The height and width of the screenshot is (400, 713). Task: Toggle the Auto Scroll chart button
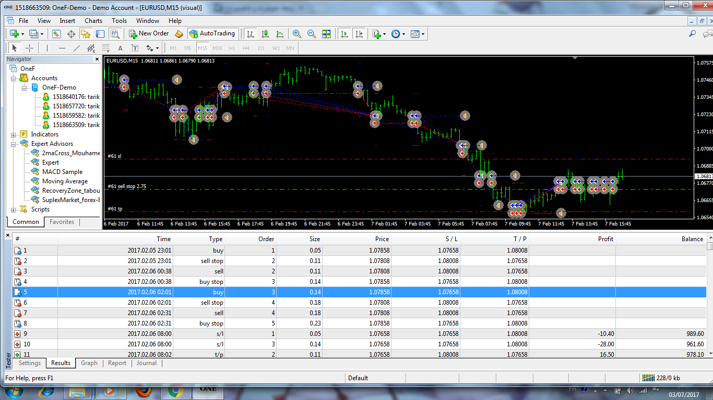pos(344,34)
